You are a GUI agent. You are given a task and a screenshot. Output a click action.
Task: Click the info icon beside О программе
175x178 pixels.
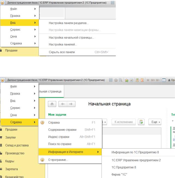[42, 160]
